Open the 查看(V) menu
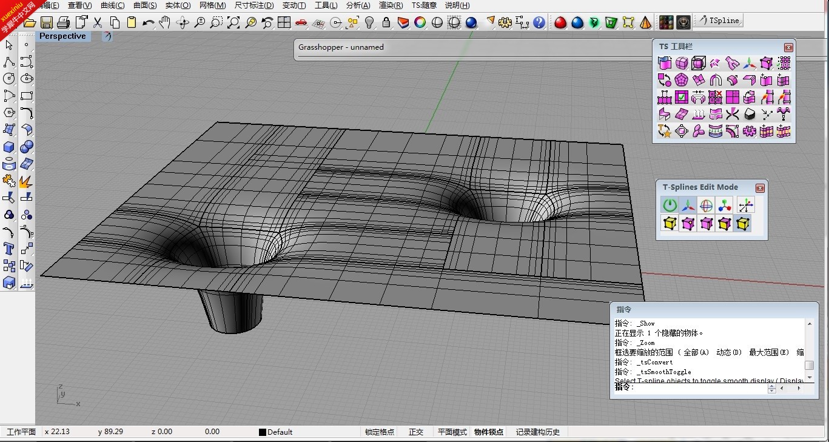The height and width of the screenshot is (442, 829). click(80, 5)
